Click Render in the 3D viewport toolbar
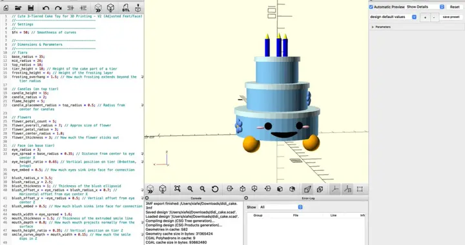Viewport: 465px width, 245px height. click(x=163, y=189)
